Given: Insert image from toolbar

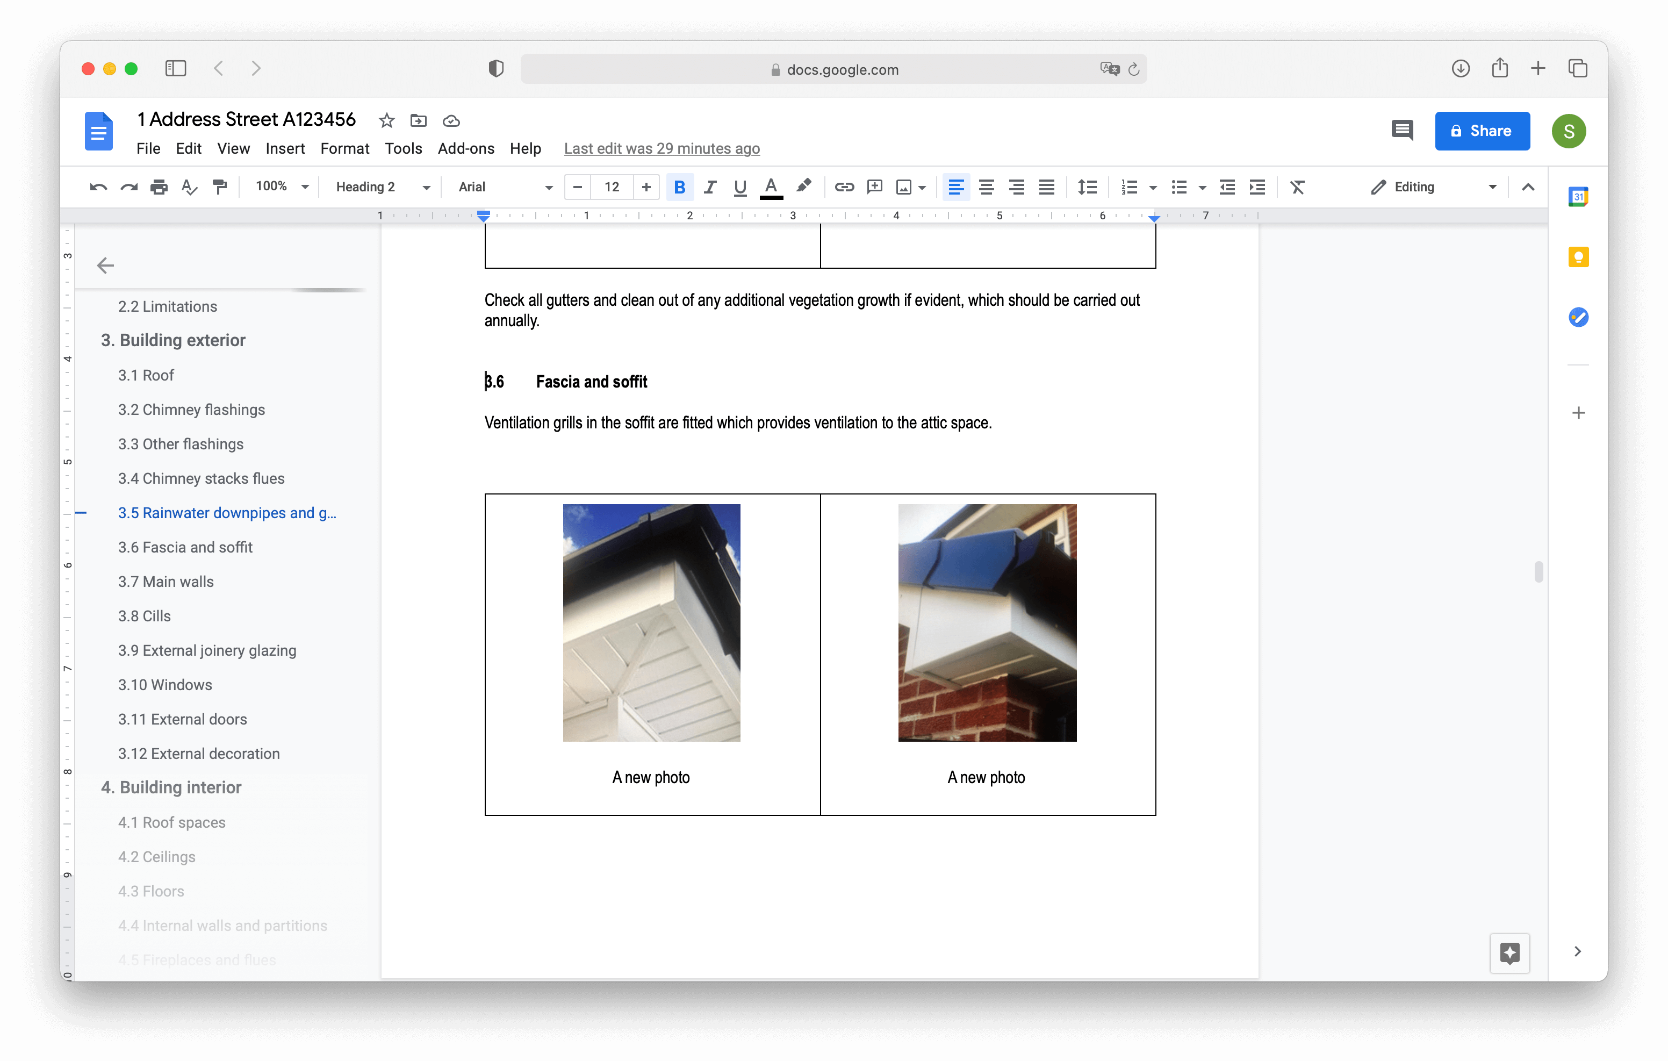Looking at the screenshot, I should [x=904, y=187].
